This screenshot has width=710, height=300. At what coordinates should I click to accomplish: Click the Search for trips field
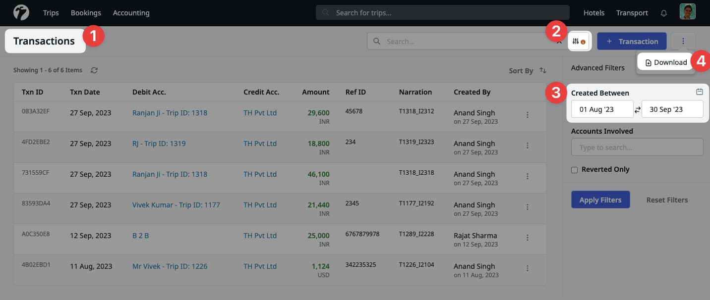pyautogui.click(x=442, y=13)
